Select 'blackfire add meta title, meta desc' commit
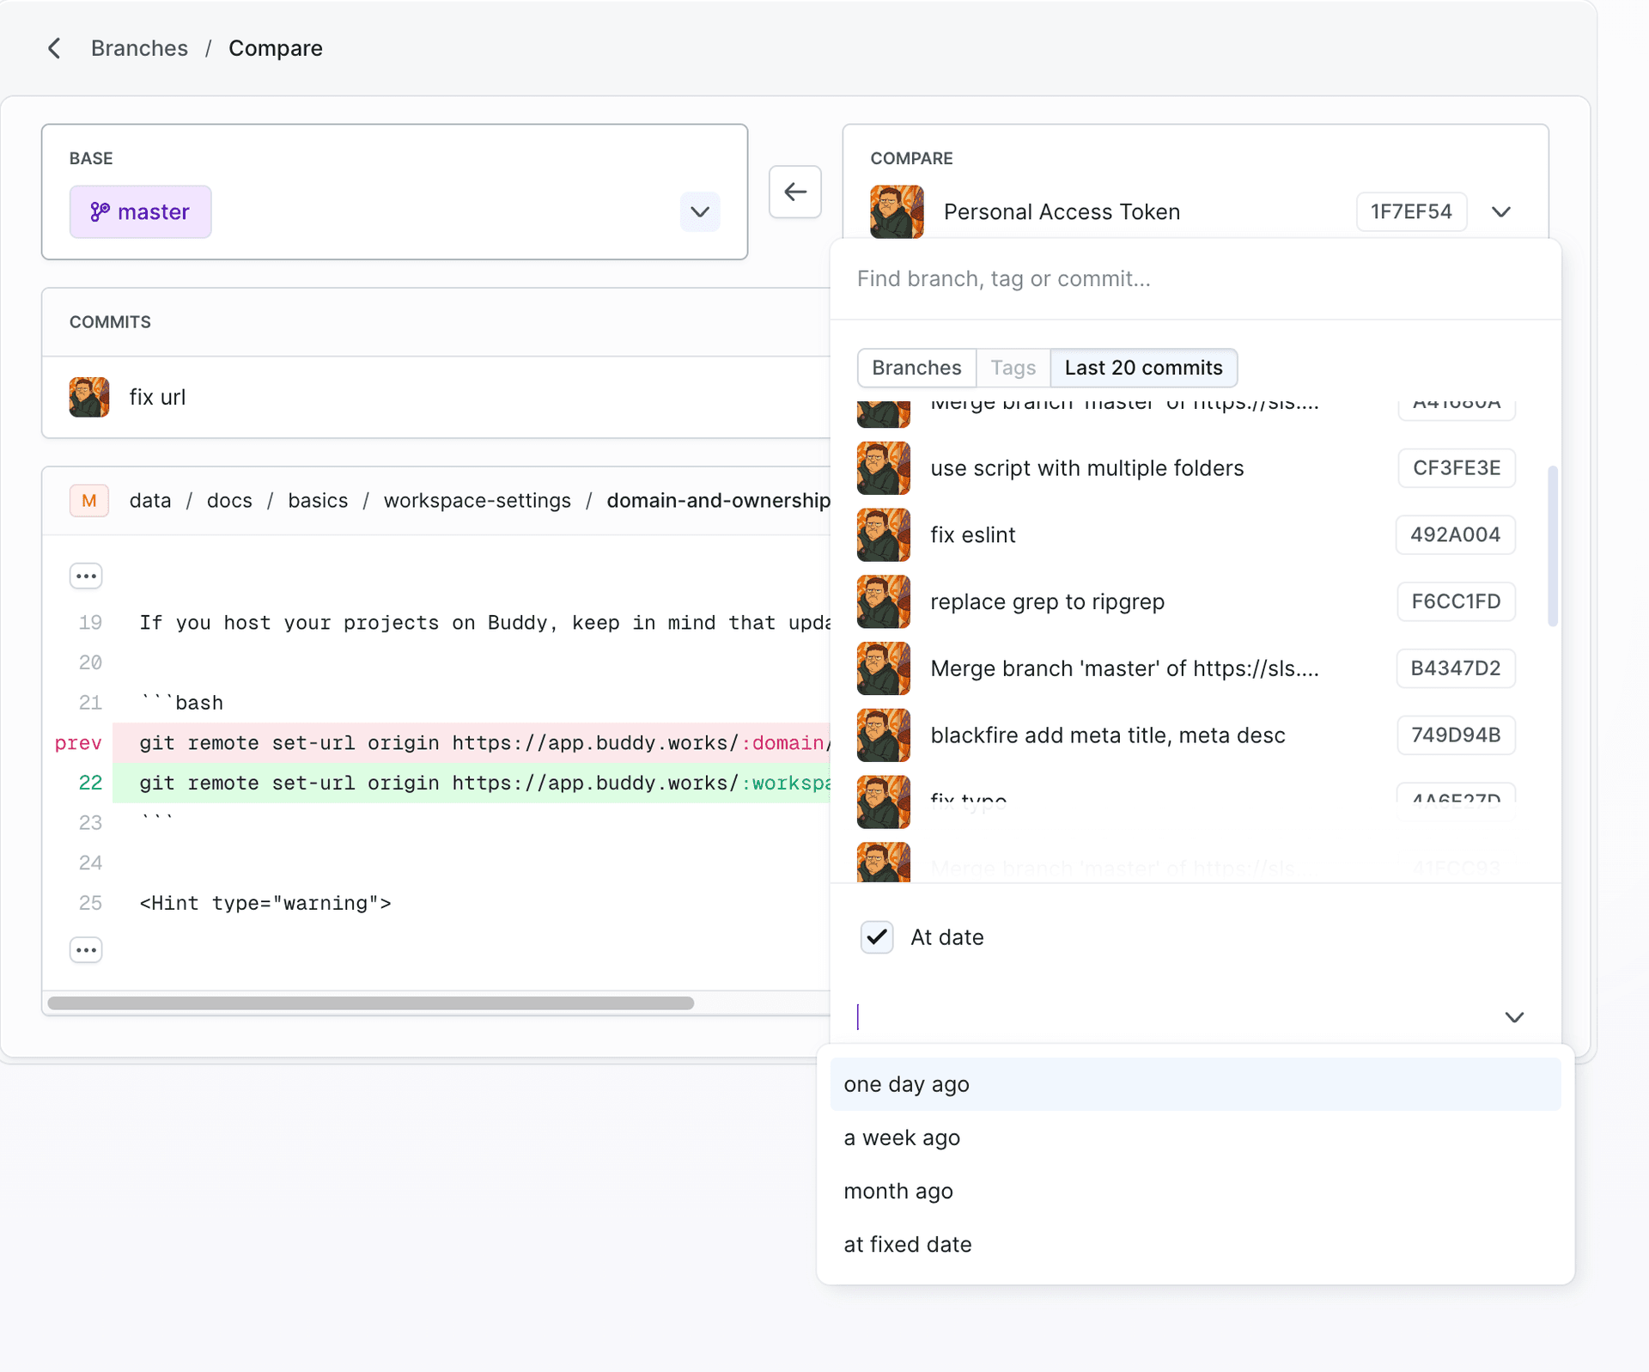Screen dimensions: 1649x1372 pos(1186,736)
